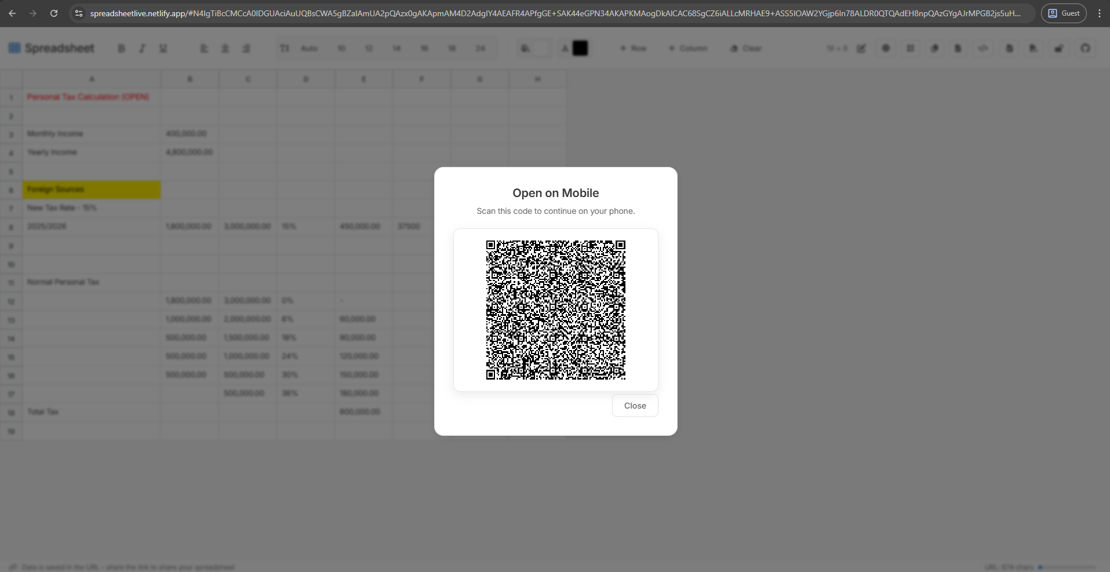Viewport: 1110px width, 572px height.
Task: Click the four-square grid icon in toolbar
Action: pos(911,49)
